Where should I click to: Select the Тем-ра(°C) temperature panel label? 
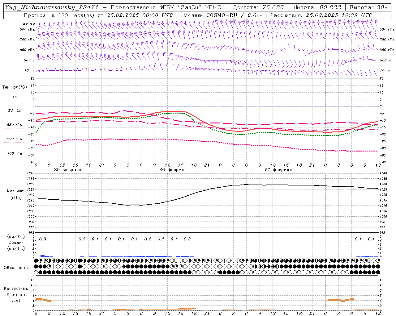[15, 87]
